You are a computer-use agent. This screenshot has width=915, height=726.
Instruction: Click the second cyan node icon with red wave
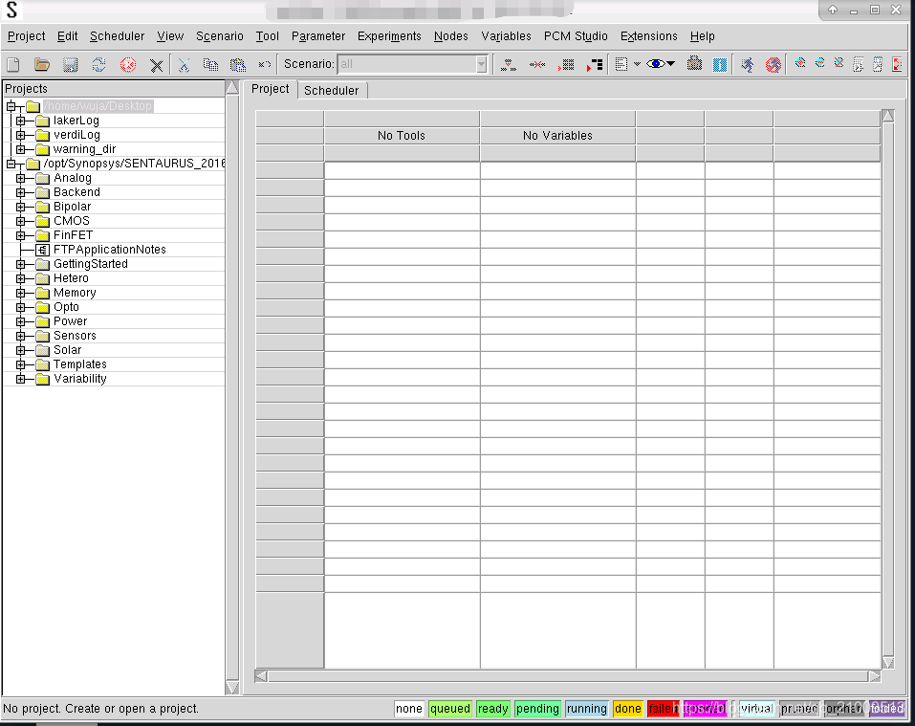tap(819, 63)
